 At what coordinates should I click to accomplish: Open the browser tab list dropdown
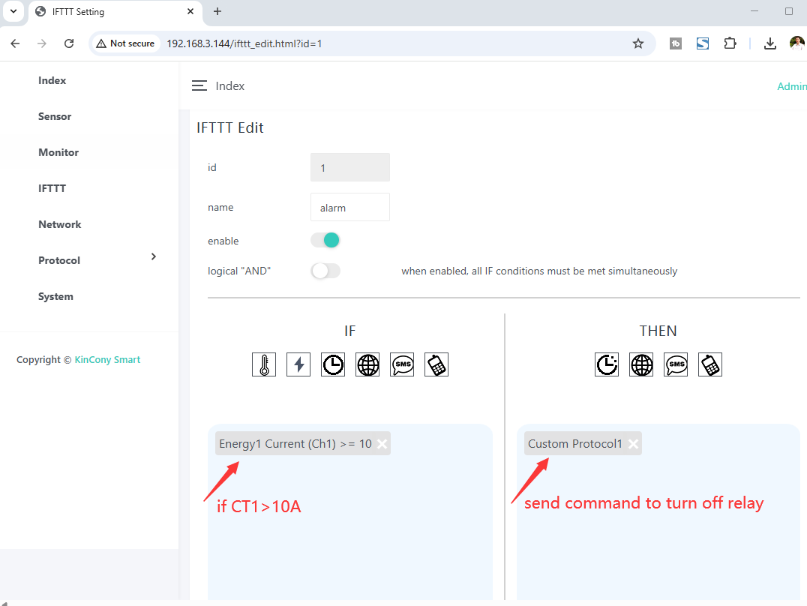click(x=13, y=11)
